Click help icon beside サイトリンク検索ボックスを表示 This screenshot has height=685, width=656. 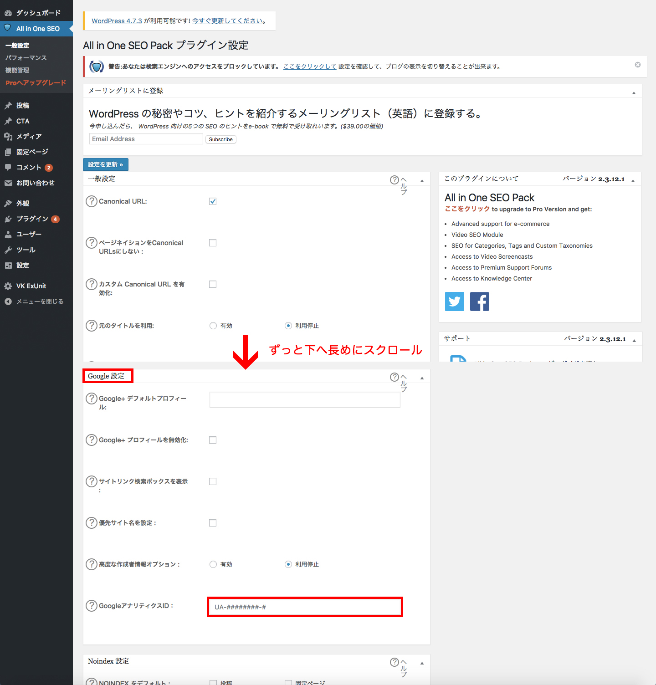click(92, 481)
